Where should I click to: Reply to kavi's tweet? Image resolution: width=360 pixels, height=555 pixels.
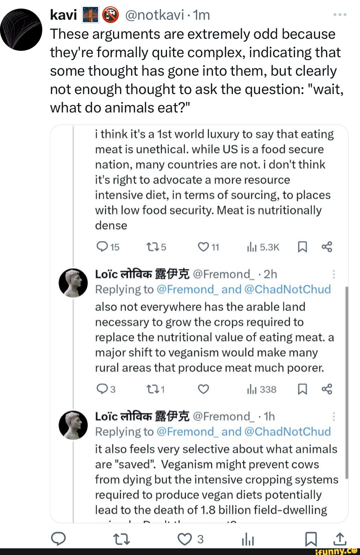(58, 539)
